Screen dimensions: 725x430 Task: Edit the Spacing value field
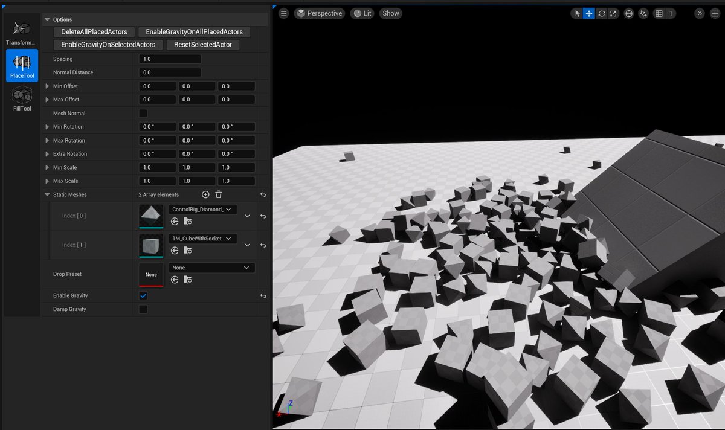coord(170,59)
